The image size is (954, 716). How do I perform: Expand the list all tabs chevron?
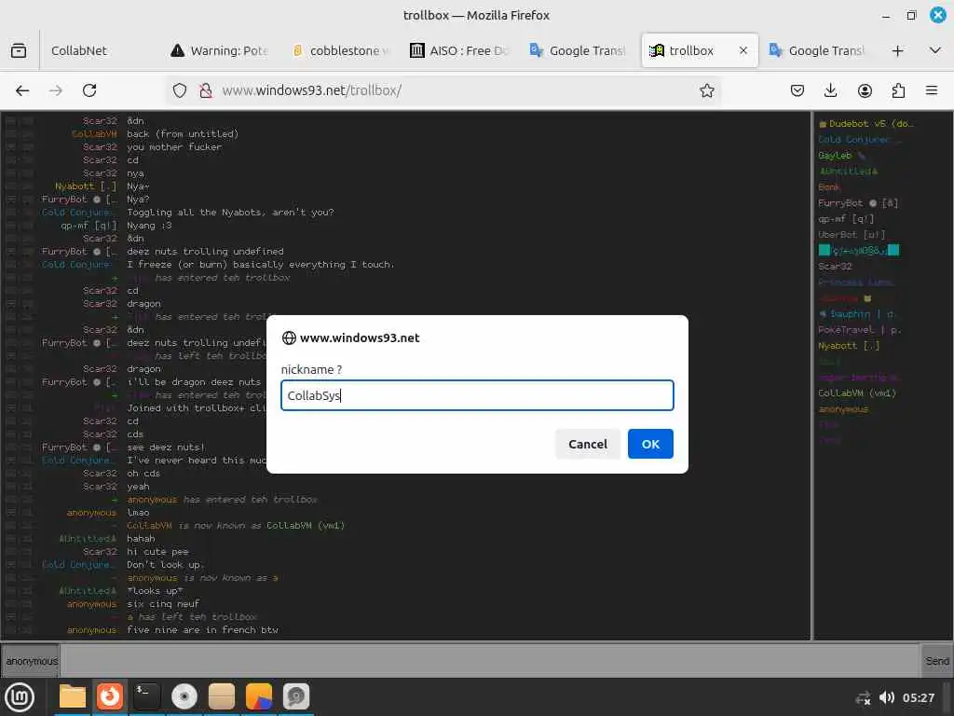pyautogui.click(x=935, y=50)
